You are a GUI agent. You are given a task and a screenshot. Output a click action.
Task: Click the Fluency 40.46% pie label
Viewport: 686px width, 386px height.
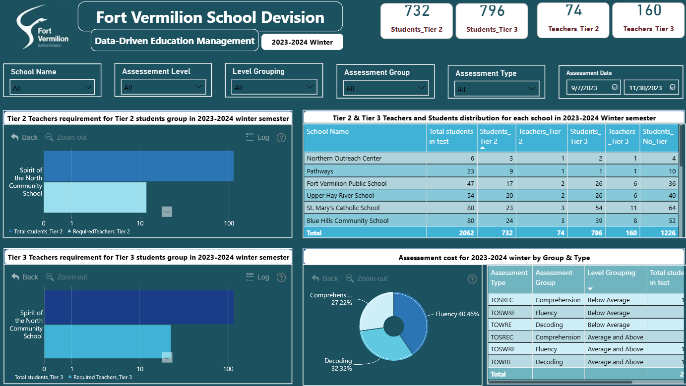(457, 314)
